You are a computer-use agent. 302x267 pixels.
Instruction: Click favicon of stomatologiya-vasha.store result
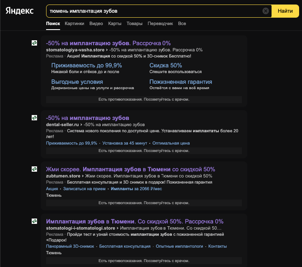click(34, 43)
